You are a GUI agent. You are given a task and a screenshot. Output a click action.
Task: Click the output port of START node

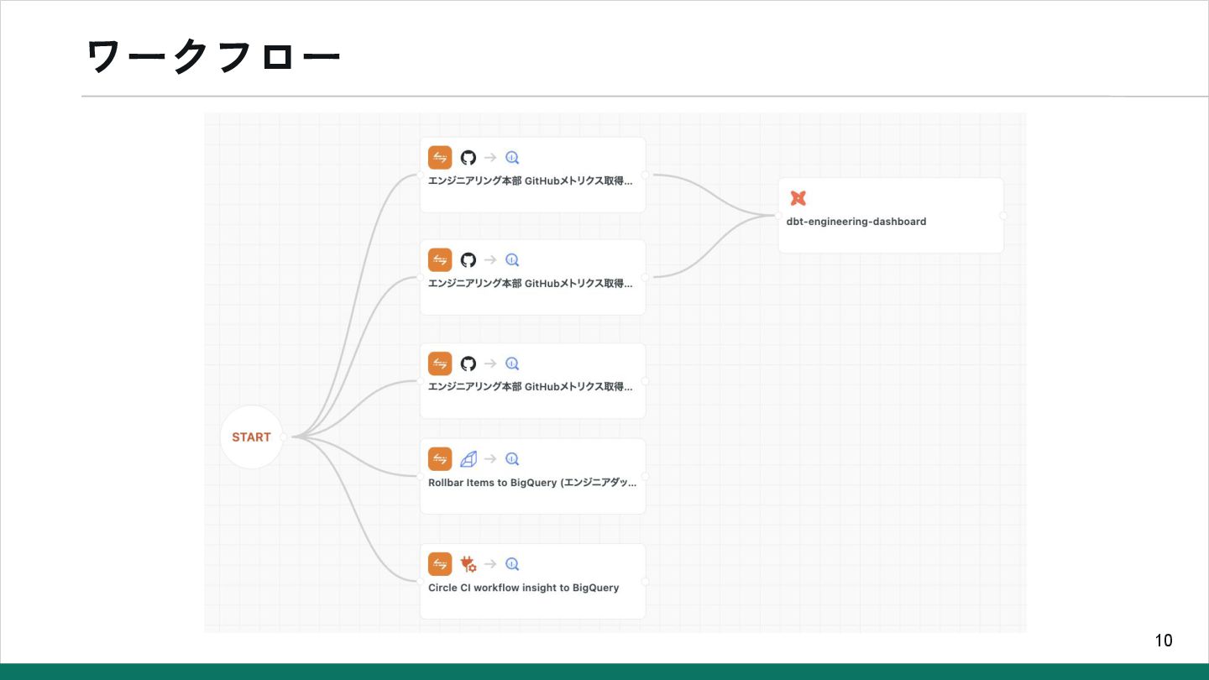pyautogui.click(x=284, y=437)
